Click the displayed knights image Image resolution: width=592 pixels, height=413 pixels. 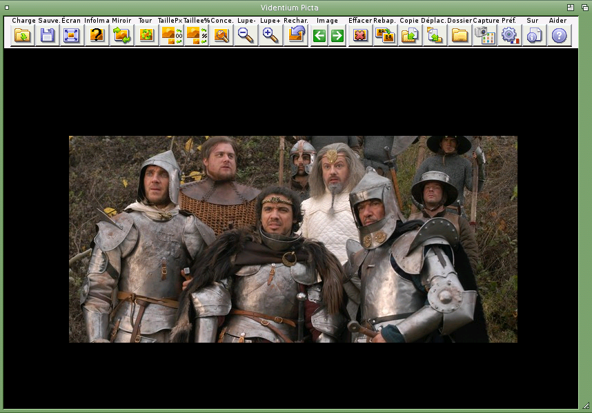point(293,239)
